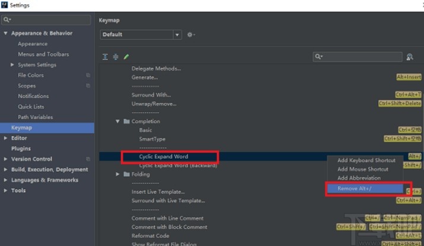Select Comment with Line Comment action
This screenshot has height=246, width=424.
pos(167,218)
